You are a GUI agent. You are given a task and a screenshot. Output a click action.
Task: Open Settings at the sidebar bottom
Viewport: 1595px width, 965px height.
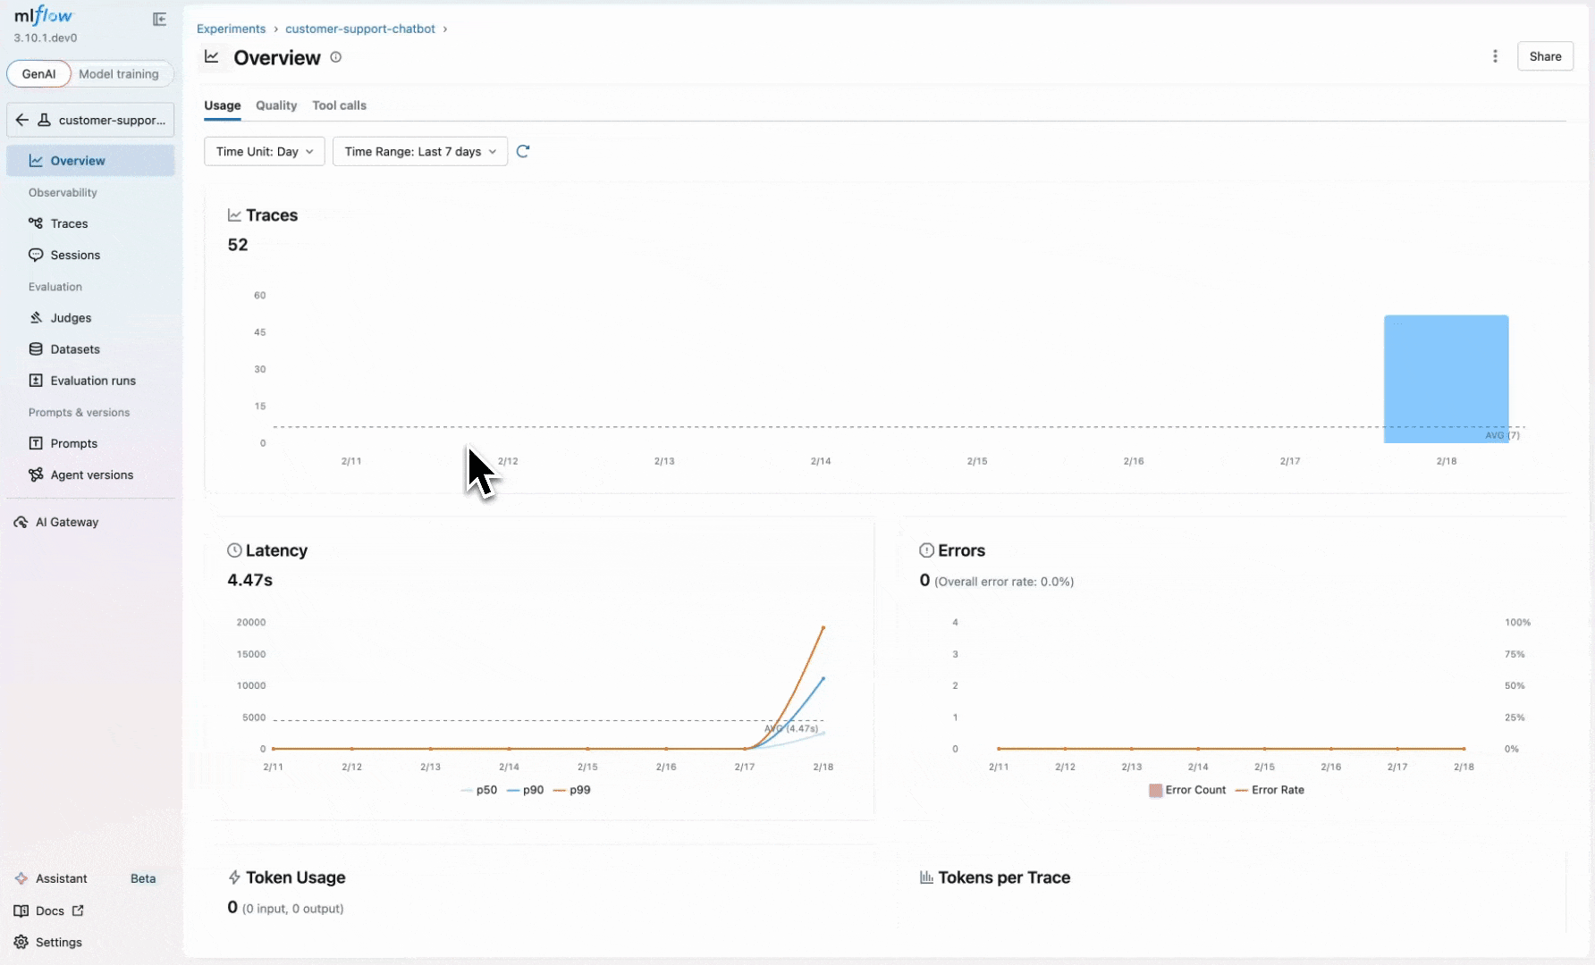[x=58, y=942]
